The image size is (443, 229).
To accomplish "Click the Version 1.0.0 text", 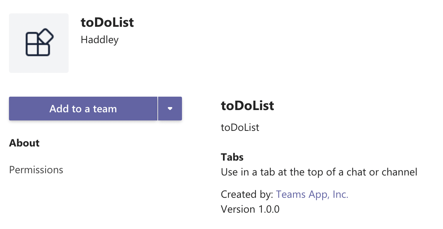I will tap(250, 209).
